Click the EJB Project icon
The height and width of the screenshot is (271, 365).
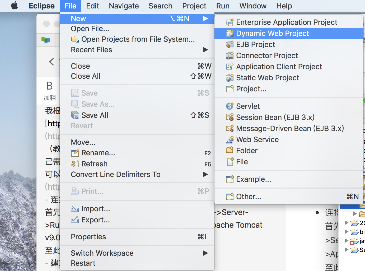[230, 44]
